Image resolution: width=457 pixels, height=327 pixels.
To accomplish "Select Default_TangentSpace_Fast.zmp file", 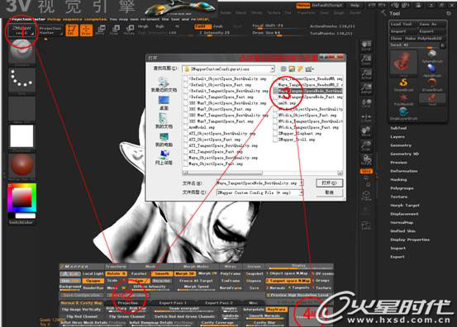I will pyautogui.click(x=219, y=97).
